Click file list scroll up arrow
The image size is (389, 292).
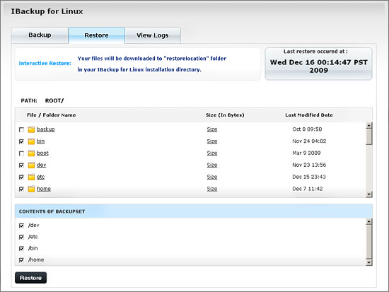point(369,126)
